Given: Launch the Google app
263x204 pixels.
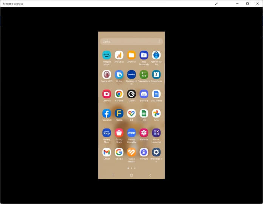Looking at the screenshot, I should (x=119, y=152).
